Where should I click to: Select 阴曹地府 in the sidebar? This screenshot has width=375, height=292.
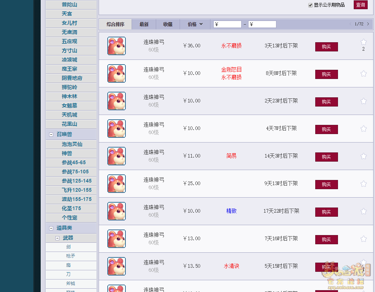(71, 78)
